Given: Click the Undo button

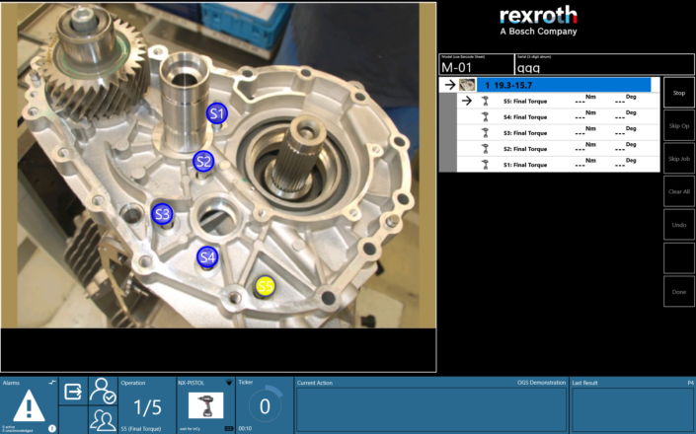Looking at the screenshot, I should pyautogui.click(x=678, y=225).
